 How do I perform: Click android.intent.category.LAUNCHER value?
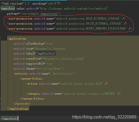pos(89,94)
